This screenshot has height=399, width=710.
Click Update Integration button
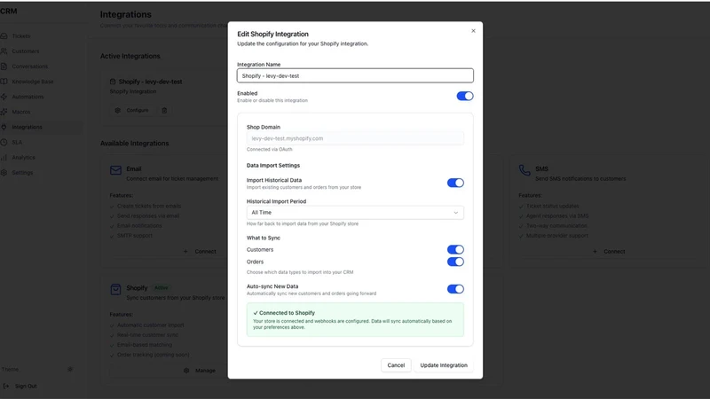[x=443, y=365]
